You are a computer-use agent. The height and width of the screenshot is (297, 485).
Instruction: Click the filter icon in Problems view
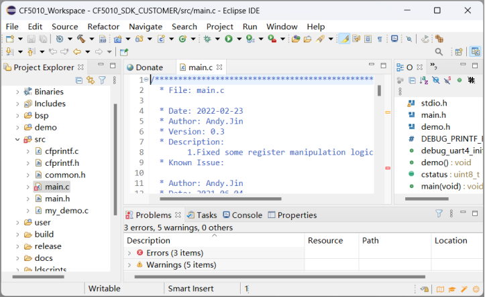[439, 215]
